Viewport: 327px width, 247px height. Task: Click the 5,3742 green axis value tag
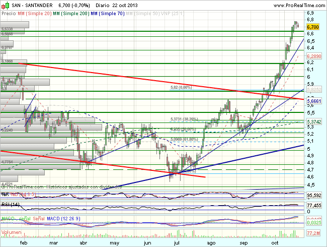tap(314, 121)
